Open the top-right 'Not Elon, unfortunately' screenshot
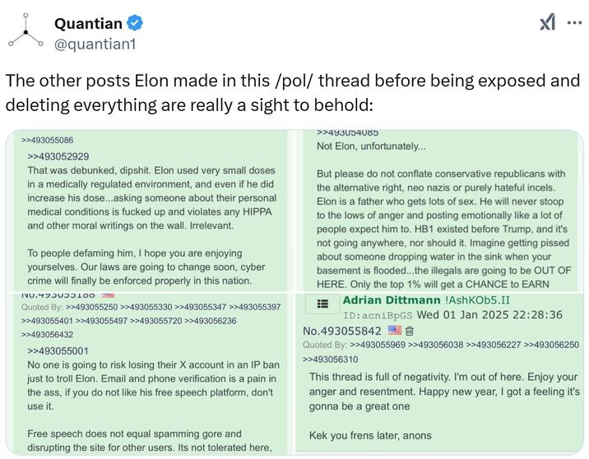The width and height of the screenshot is (589, 459). pyautogui.click(x=440, y=210)
